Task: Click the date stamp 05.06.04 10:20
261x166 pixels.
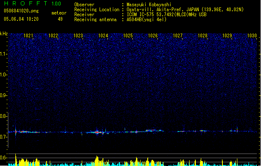Action: click(21, 19)
